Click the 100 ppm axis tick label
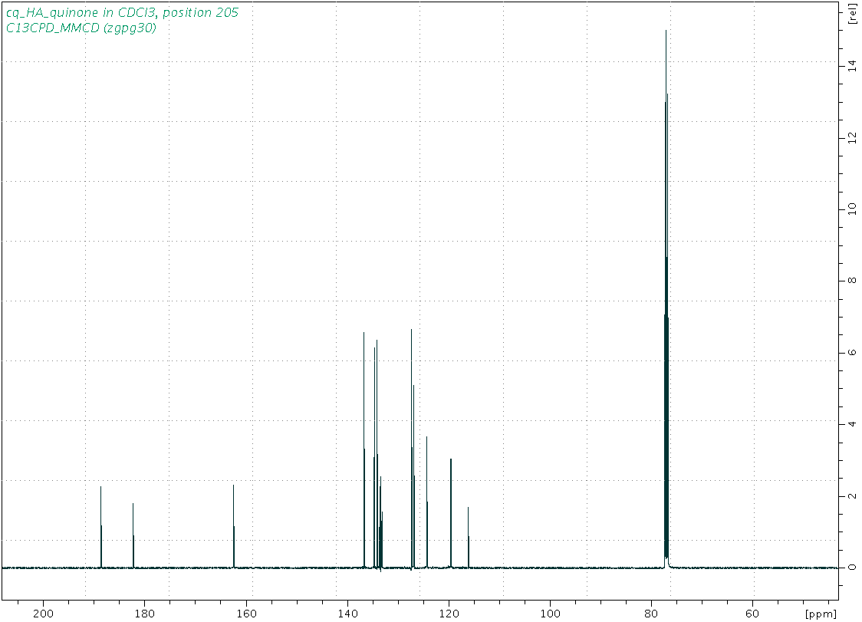 tap(551, 613)
